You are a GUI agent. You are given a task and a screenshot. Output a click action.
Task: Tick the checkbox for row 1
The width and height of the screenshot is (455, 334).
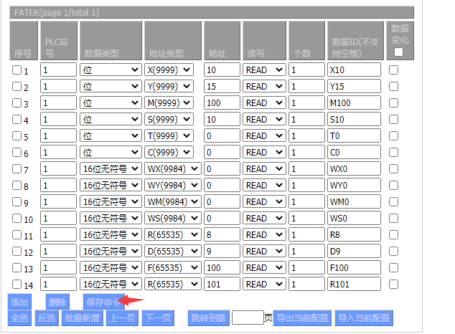tap(17, 70)
